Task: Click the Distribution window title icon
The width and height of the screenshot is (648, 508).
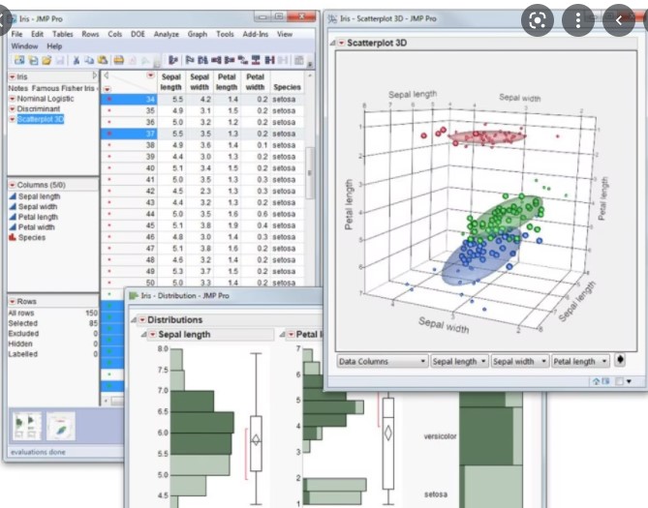Action: pyautogui.click(x=134, y=296)
